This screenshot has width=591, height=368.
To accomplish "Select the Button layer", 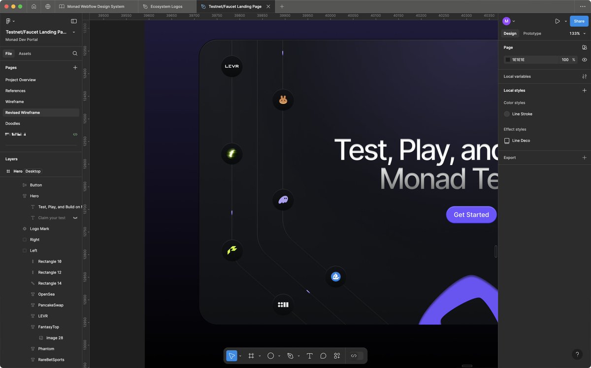I will pyautogui.click(x=36, y=185).
